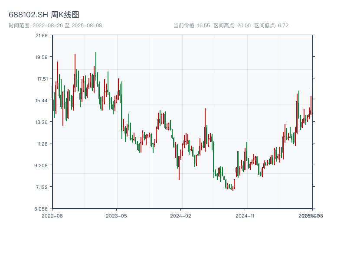Click the period low label 区间低点: 6.72
The height and width of the screenshot is (260, 347).
[272, 26]
